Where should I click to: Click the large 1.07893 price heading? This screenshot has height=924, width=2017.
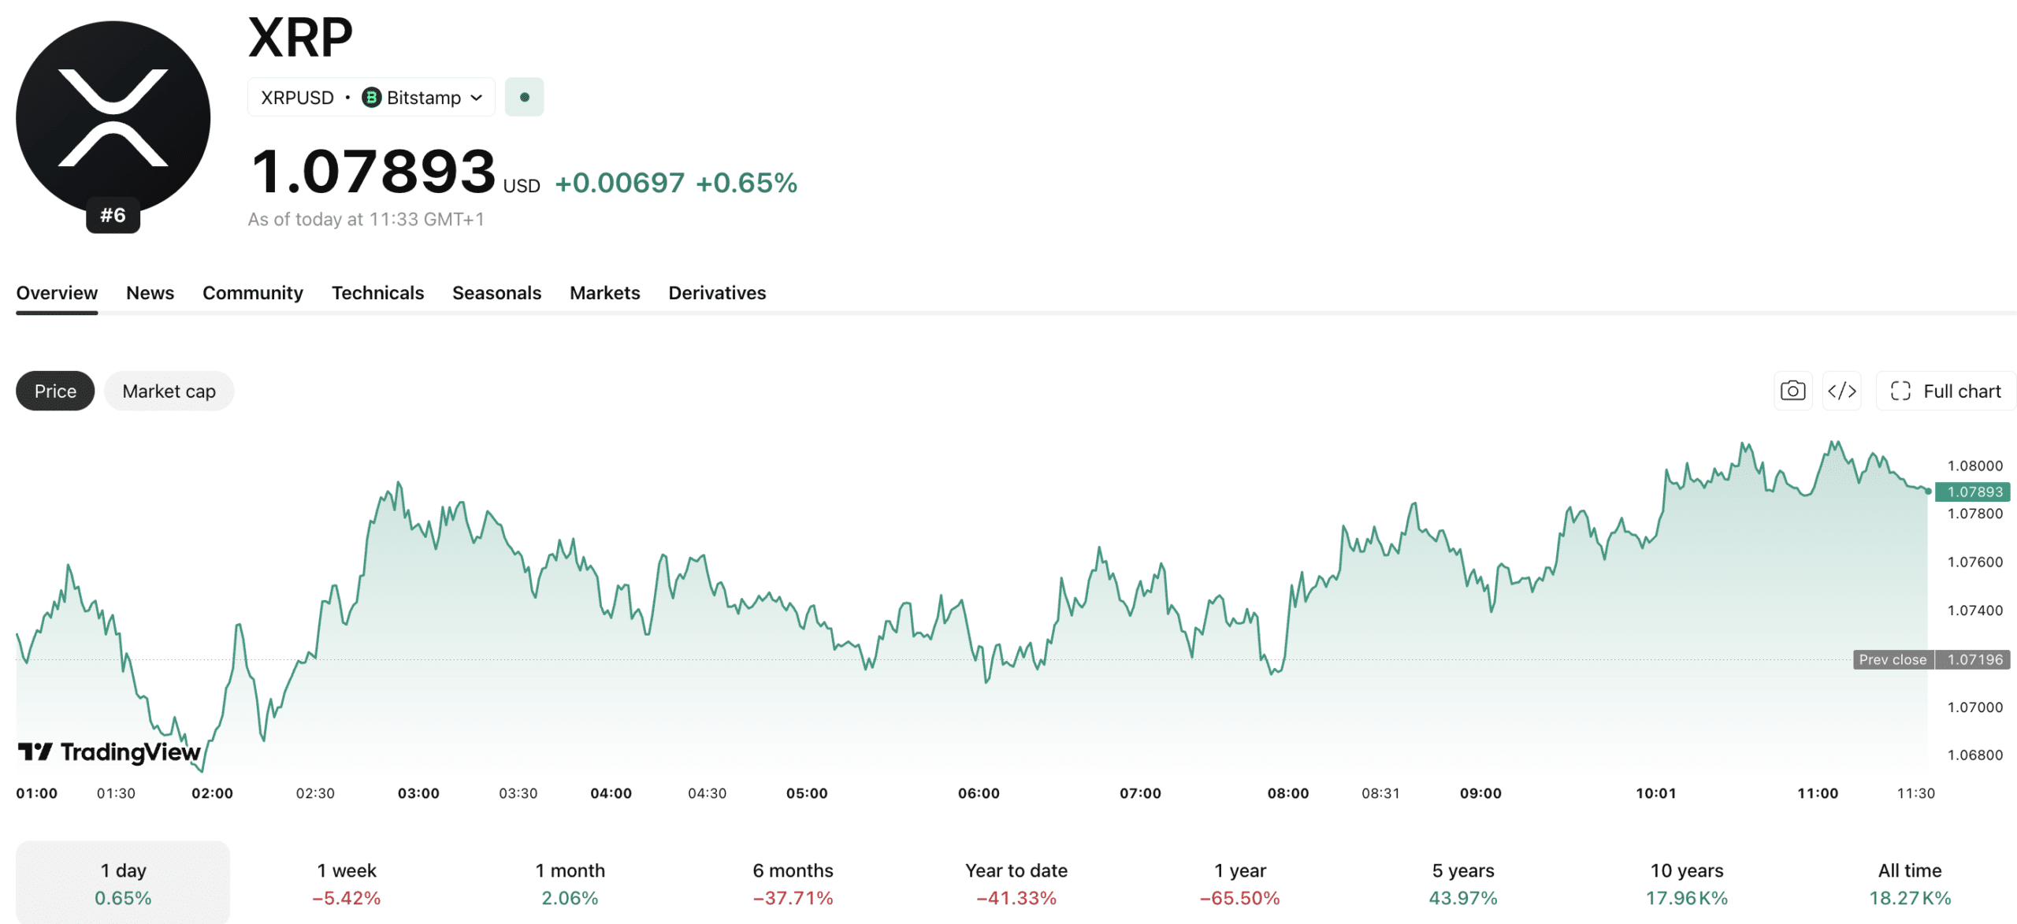[x=373, y=171]
